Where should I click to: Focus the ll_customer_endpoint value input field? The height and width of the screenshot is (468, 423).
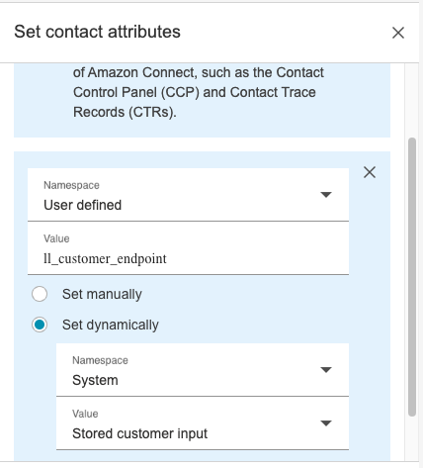(x=188, y=248)
